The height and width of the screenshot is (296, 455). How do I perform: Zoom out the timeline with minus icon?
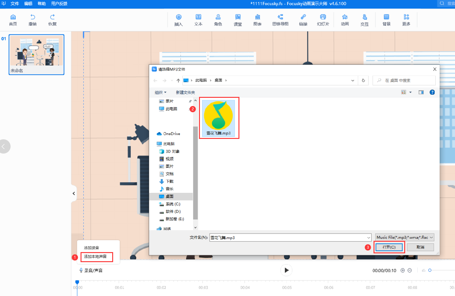tap(410, 270)
